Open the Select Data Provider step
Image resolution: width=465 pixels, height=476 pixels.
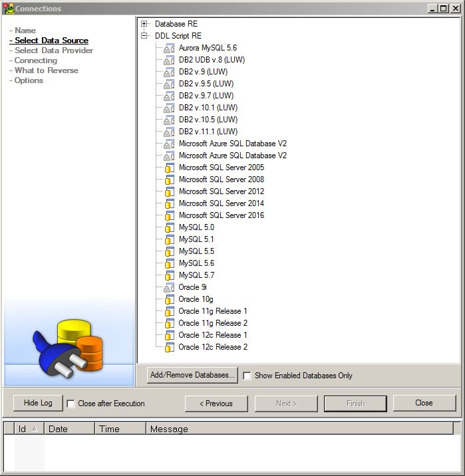pos(54,51)
